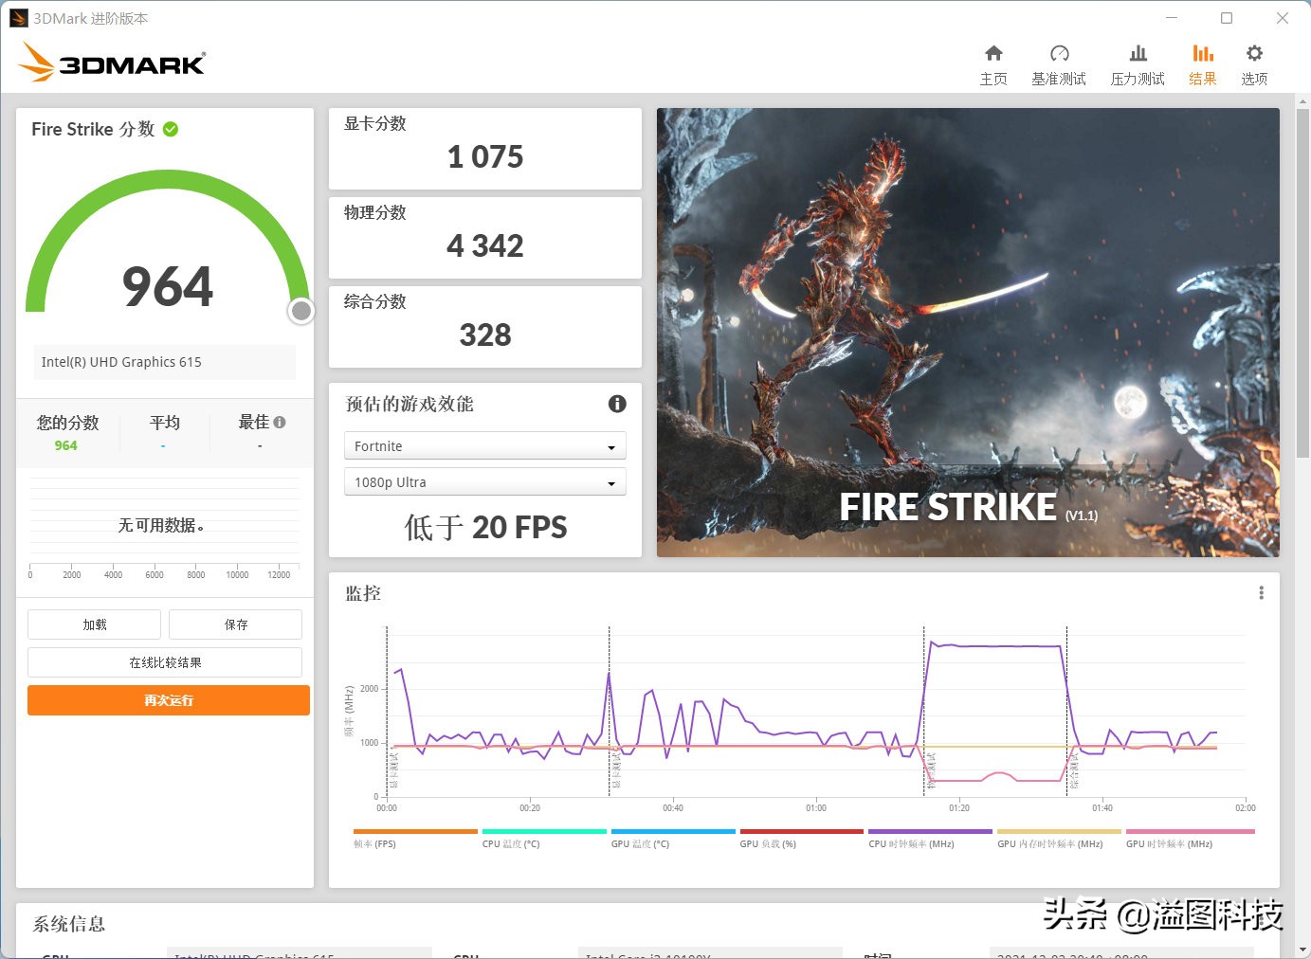Open the 主页 home icon

(993, 53)
